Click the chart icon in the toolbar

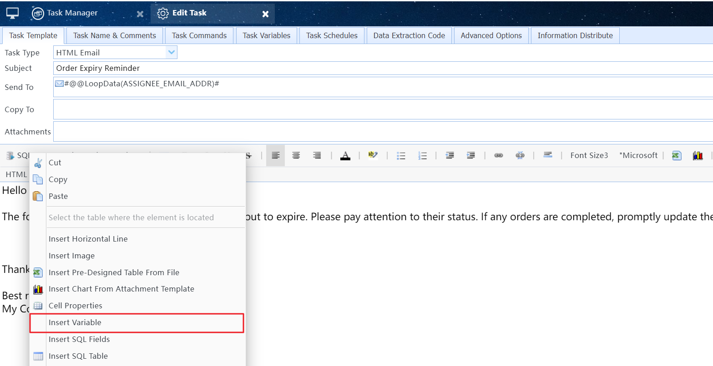click(698, 156)
